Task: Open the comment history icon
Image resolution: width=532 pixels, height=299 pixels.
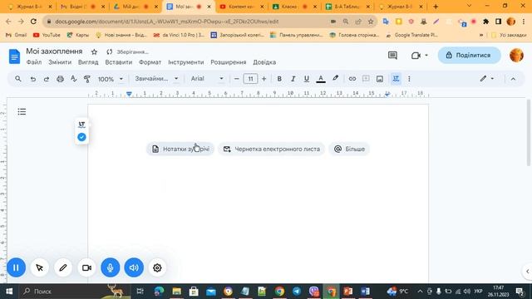Action: click(x=392, y=56)
